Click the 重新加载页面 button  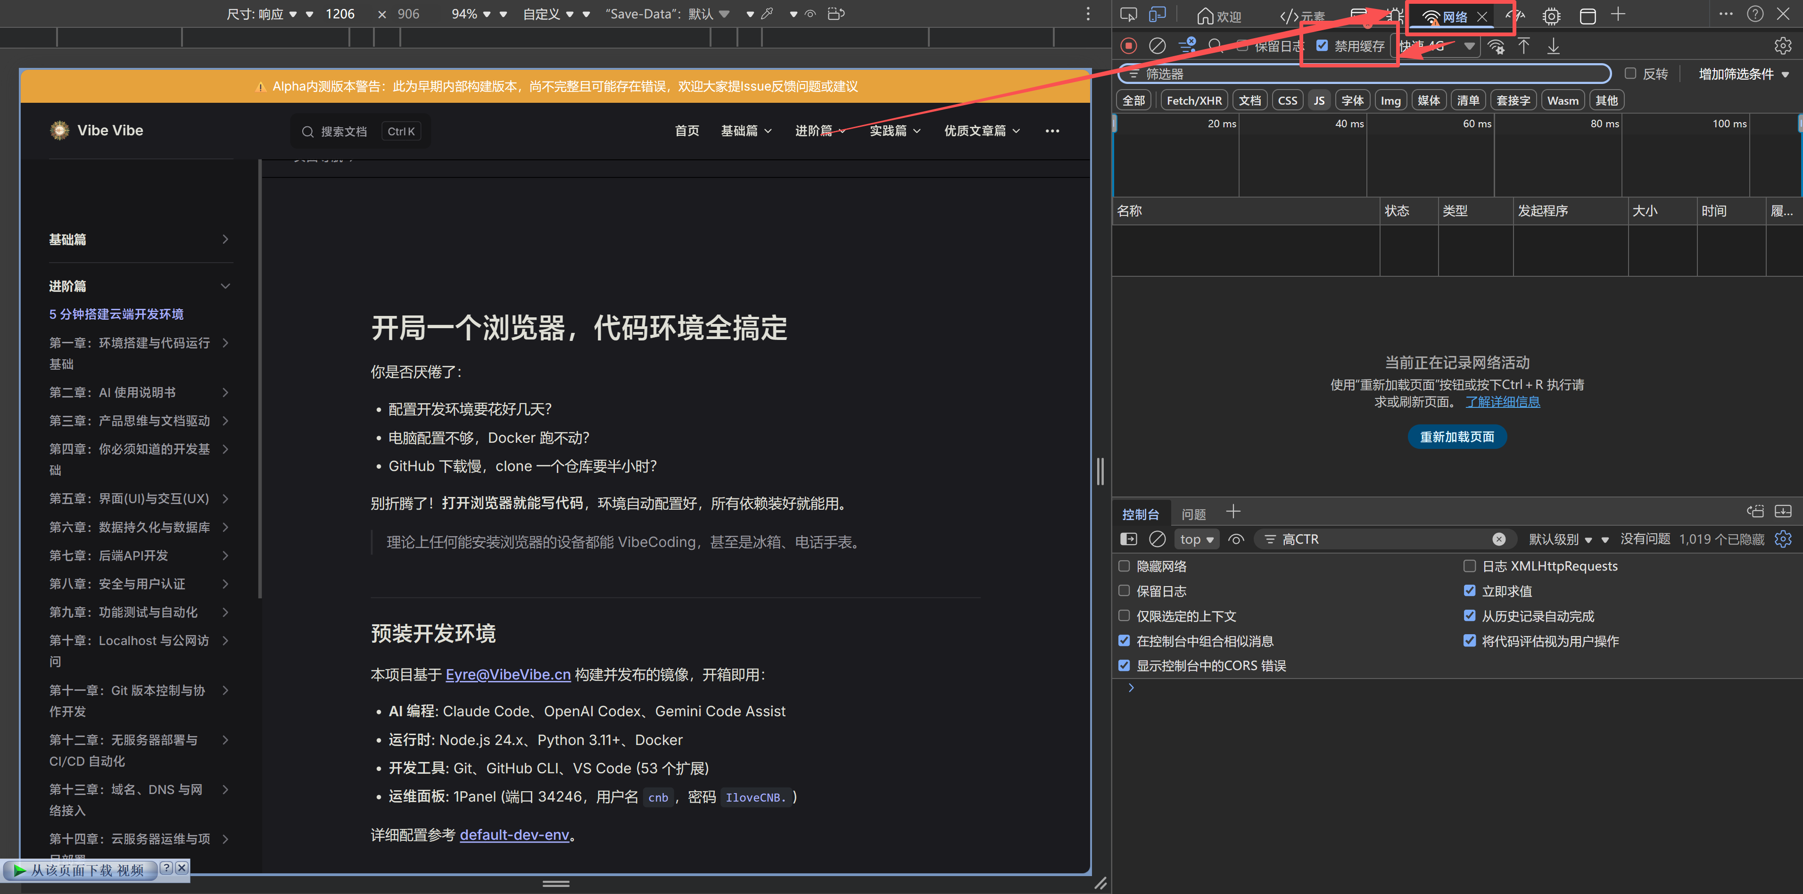click(x=1456, y=437)
